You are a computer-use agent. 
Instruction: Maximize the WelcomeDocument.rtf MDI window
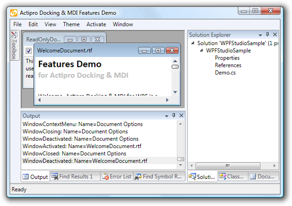pos(158,50)
